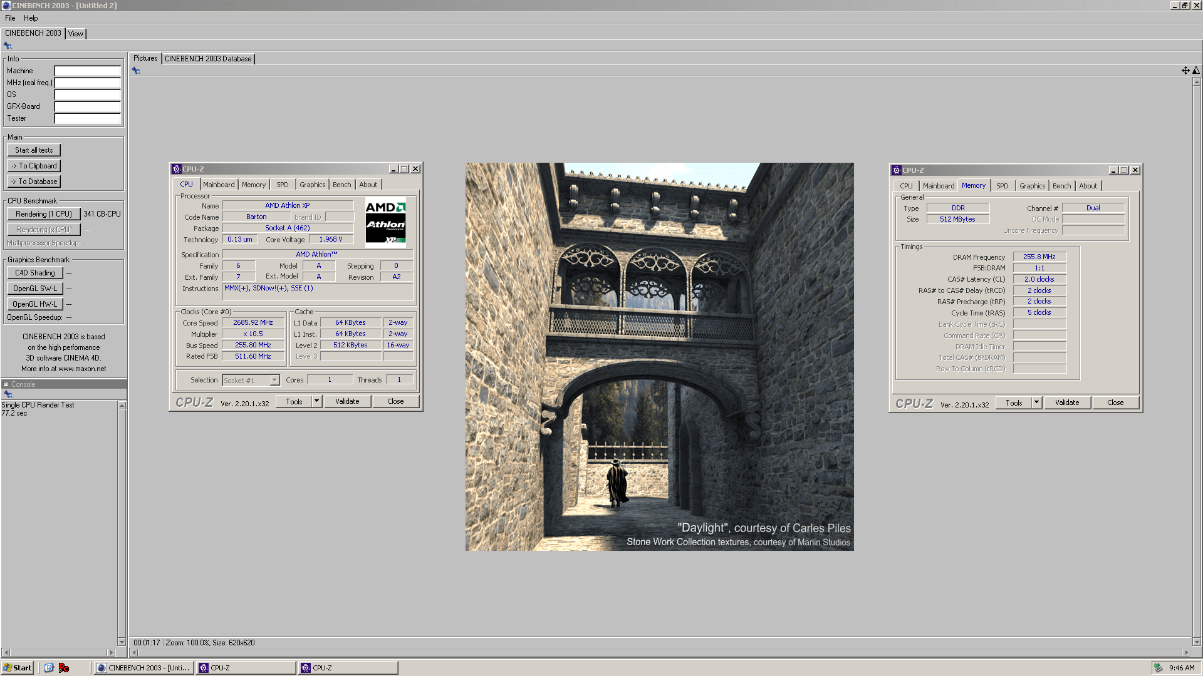Viewport: 1203px width, 676px height.
Task: Click Close button in right CPU-Z window
Action: coord(1116,402)
